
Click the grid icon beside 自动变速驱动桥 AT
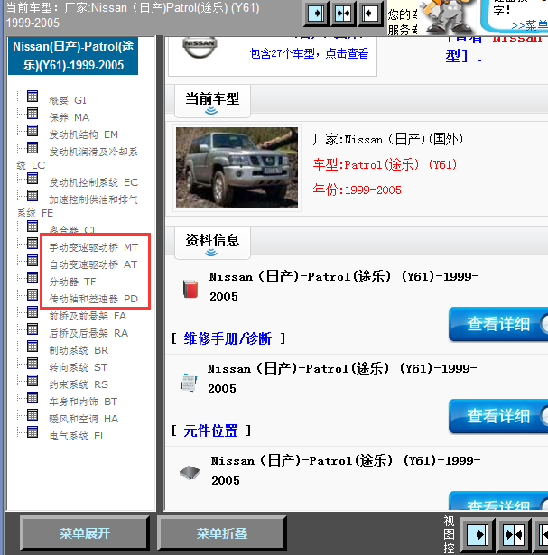[33, 261]
